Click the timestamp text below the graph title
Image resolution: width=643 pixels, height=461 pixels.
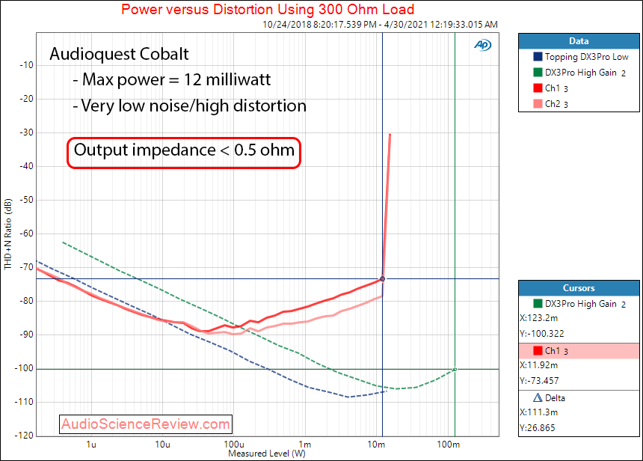point(380,24)
